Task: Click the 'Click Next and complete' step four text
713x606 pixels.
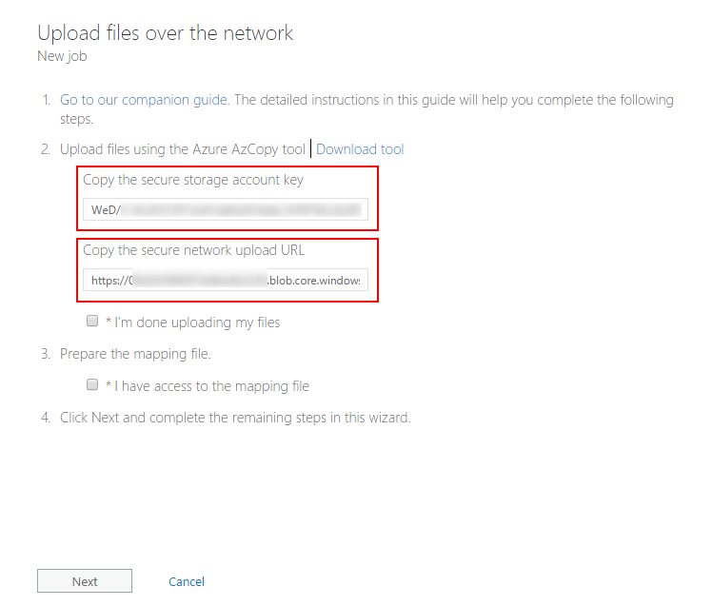Action: coord(235,418)
